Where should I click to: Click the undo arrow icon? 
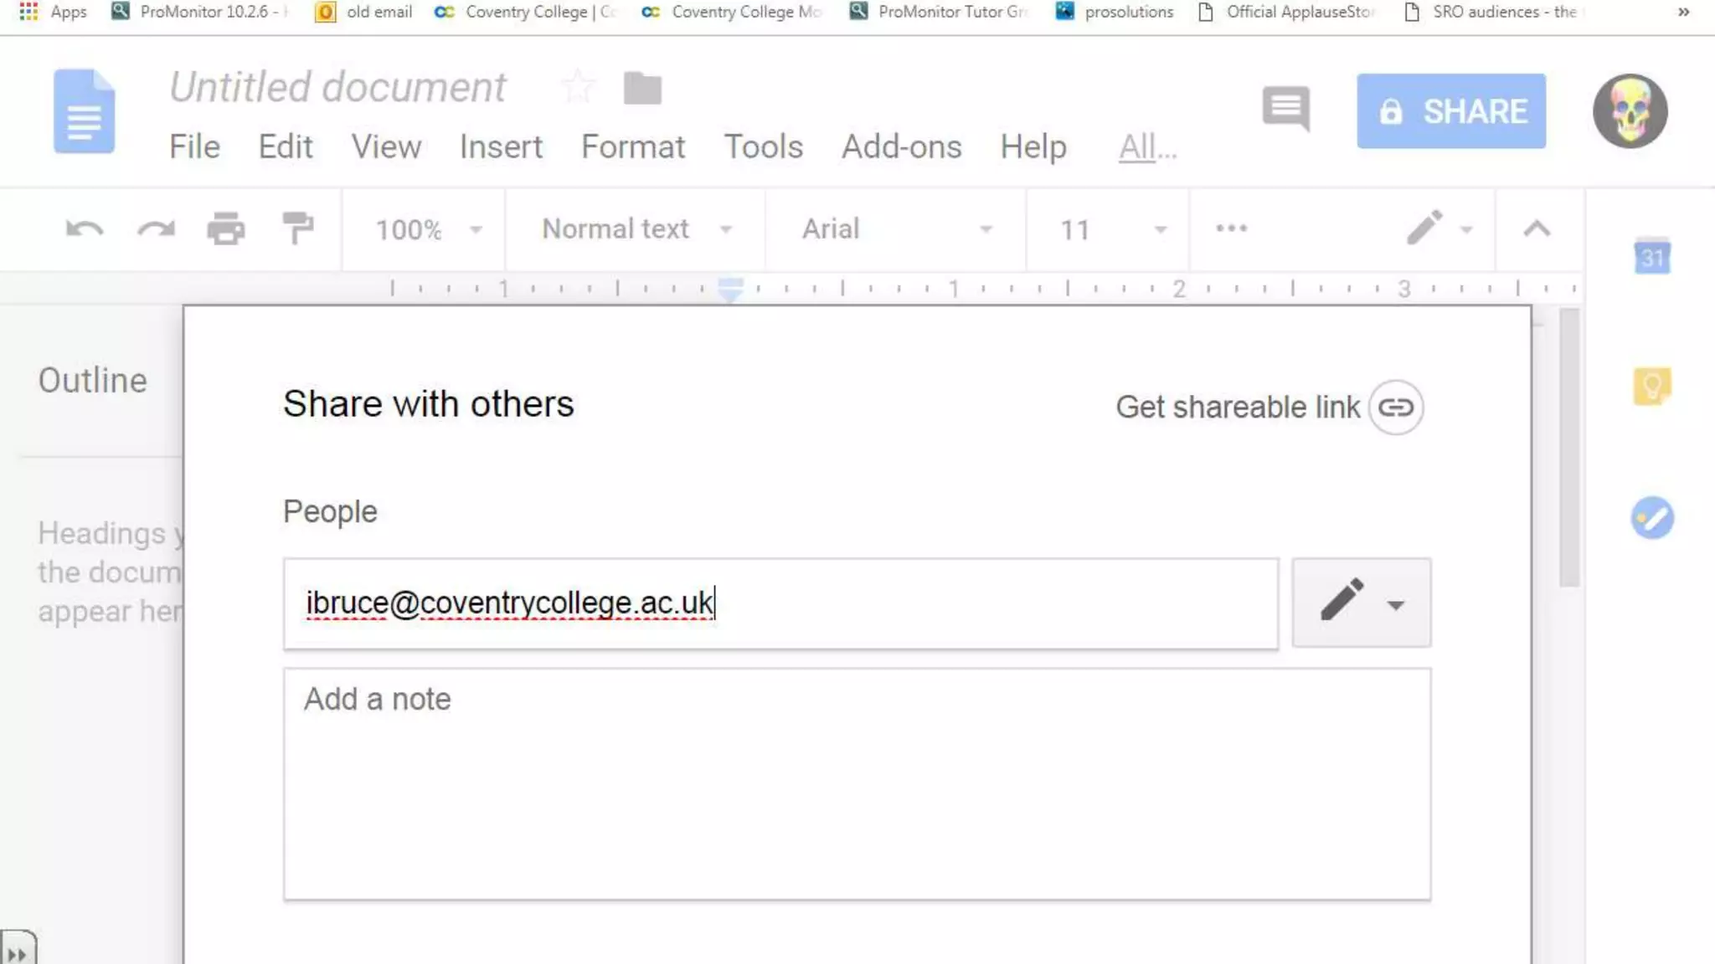(85, 228)
